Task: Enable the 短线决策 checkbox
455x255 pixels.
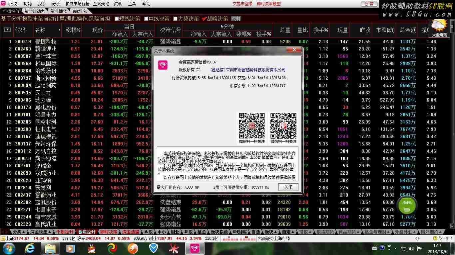Action: (x=117, y=19)
